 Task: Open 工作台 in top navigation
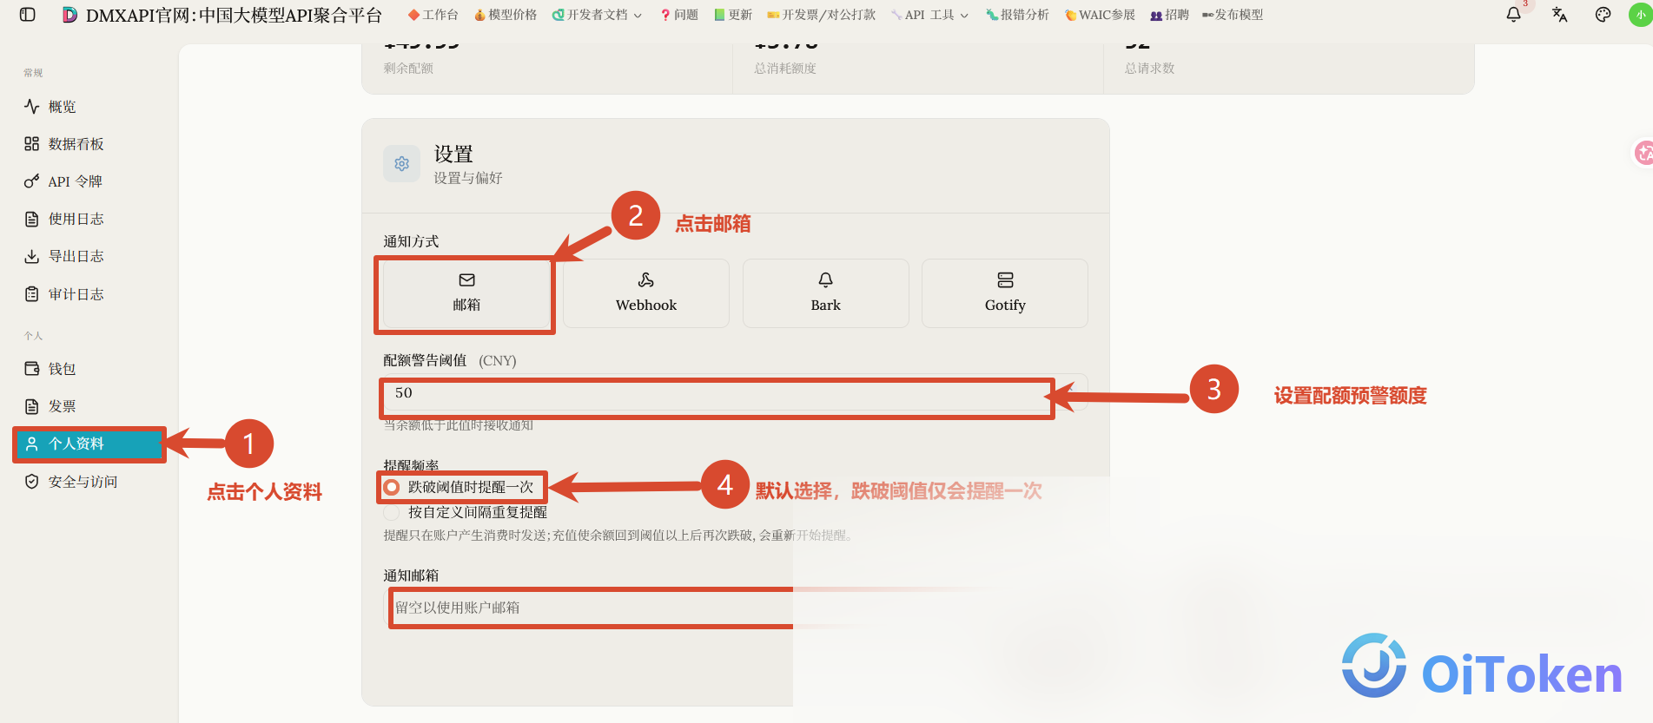(433, 15)
